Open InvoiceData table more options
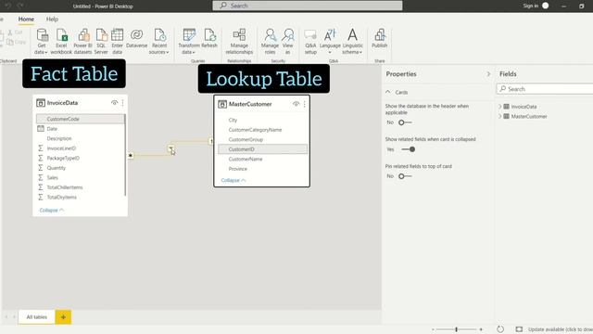 122,103
